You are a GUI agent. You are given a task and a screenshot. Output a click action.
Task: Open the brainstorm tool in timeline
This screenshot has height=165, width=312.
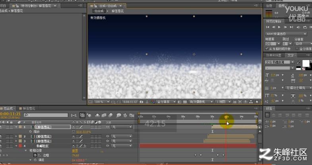(118, 115)
